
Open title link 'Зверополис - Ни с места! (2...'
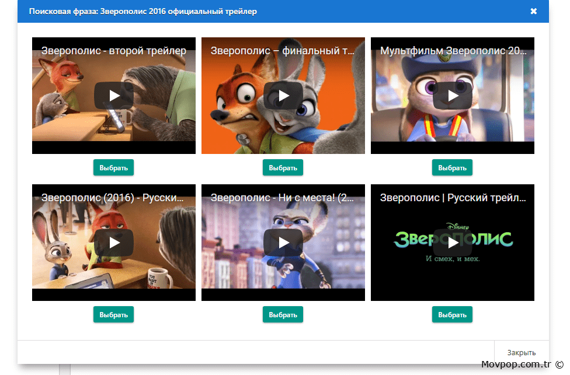[x=282, y=198]
